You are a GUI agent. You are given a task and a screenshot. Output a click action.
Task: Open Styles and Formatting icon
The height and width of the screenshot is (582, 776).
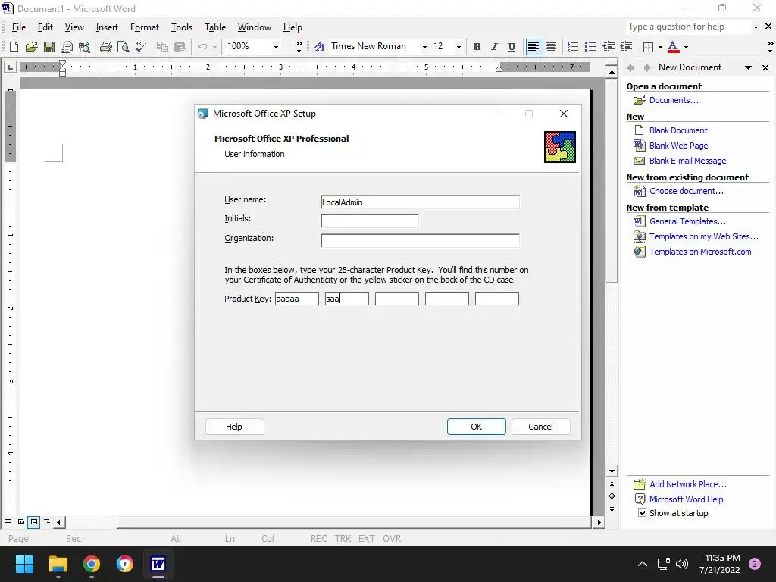tap(319, 47)
